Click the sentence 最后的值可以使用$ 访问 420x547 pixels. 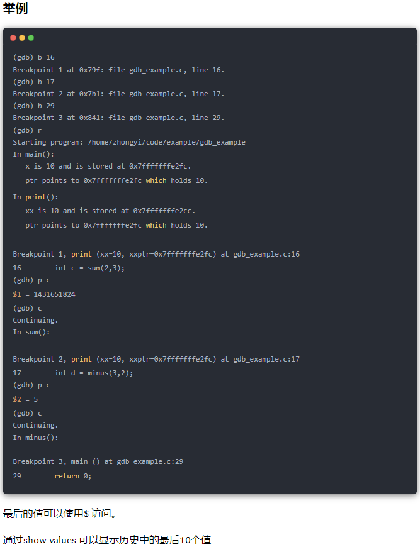[x=60, y=514]
